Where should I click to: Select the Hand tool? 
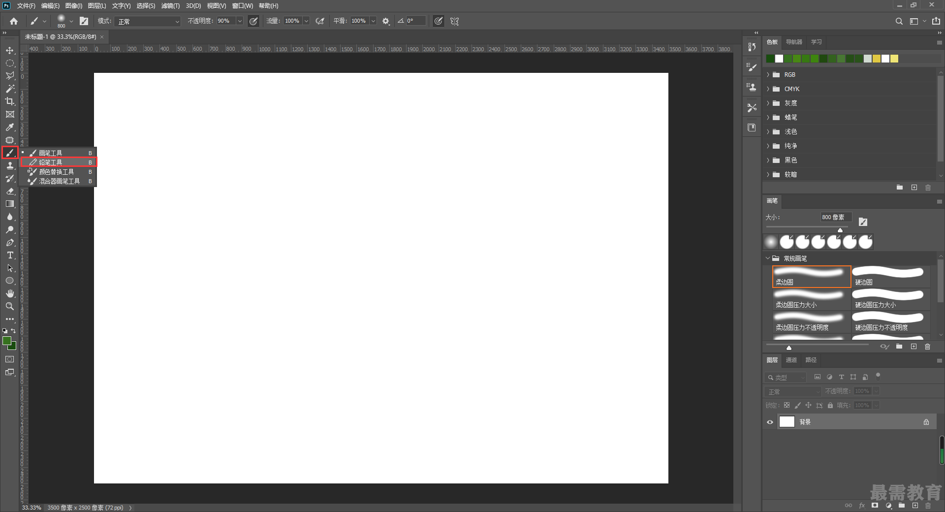[x=10, y=293]
